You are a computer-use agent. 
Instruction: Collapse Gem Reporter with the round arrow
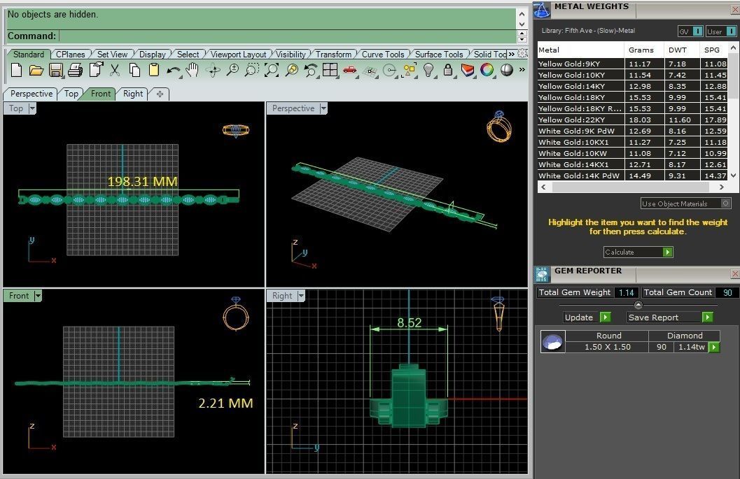coord(638,305)
